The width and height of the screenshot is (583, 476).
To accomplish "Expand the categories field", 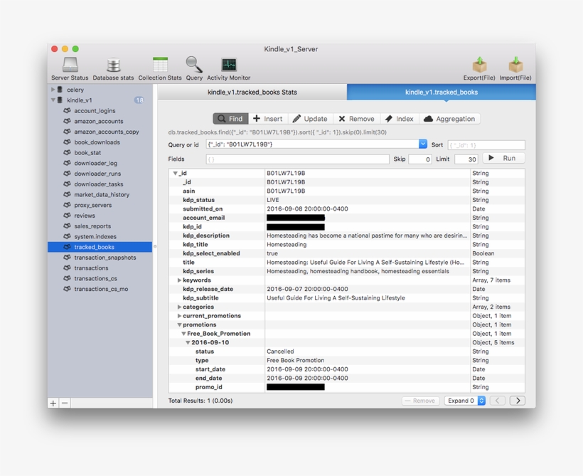I will (x=178, y=307).
